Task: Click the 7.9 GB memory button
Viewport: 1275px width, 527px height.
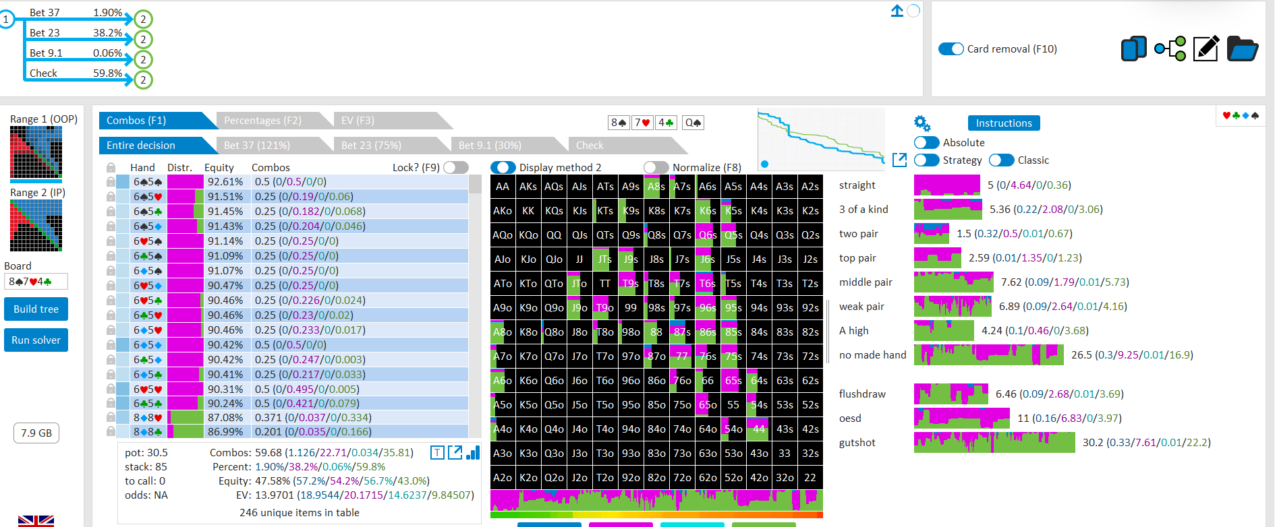Action: tap(36, 433)
